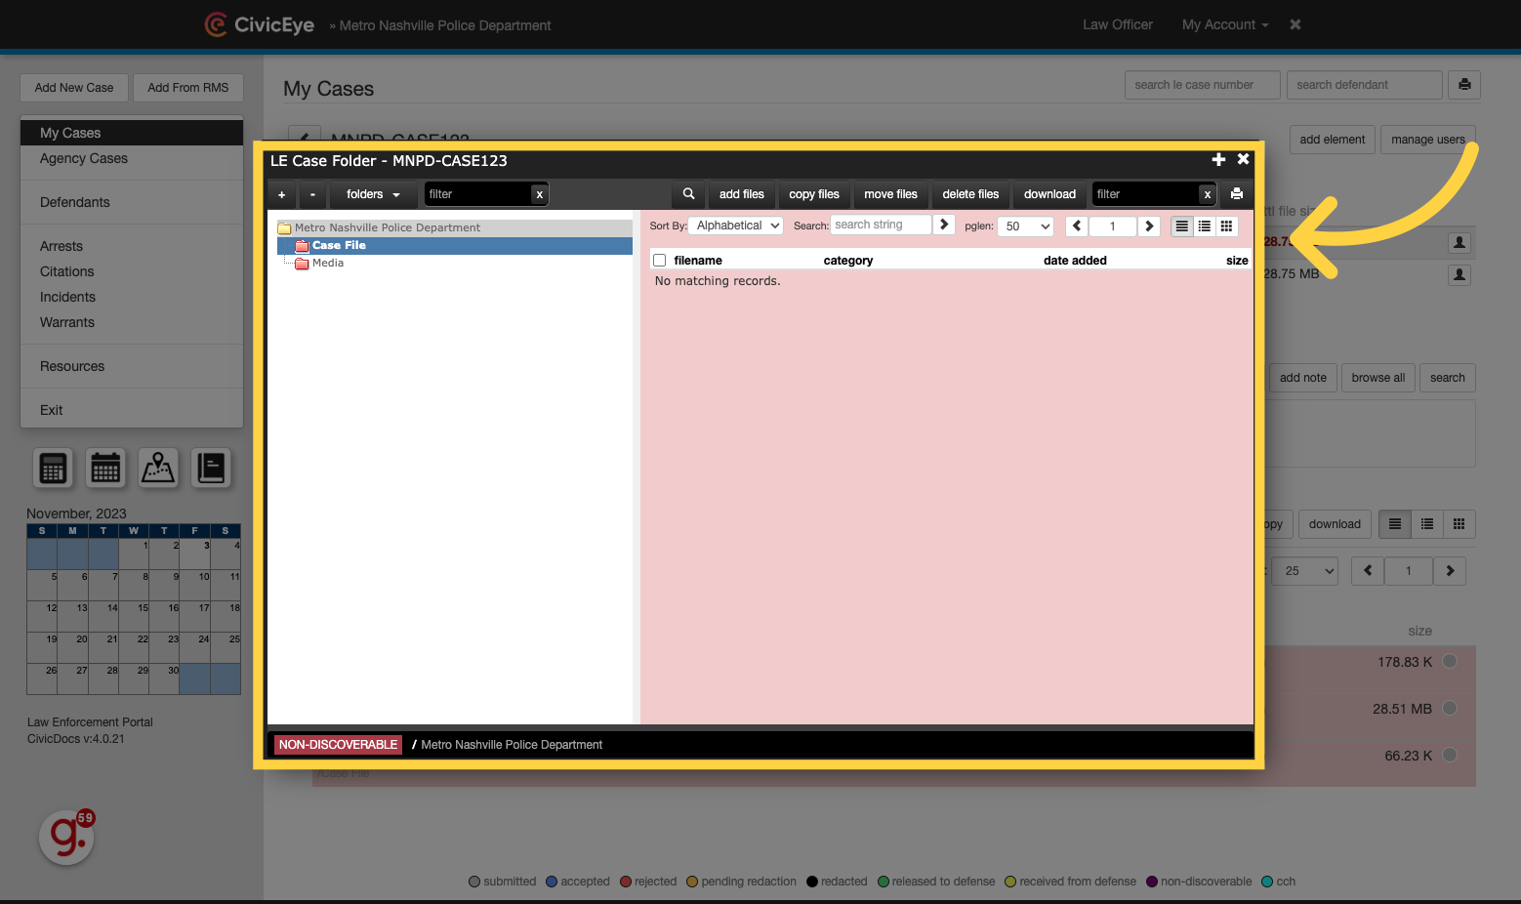The height and width of the screenshot is (904, 1521).
Task: Click the download button in folder toolbar
Action: point(1049,194)
